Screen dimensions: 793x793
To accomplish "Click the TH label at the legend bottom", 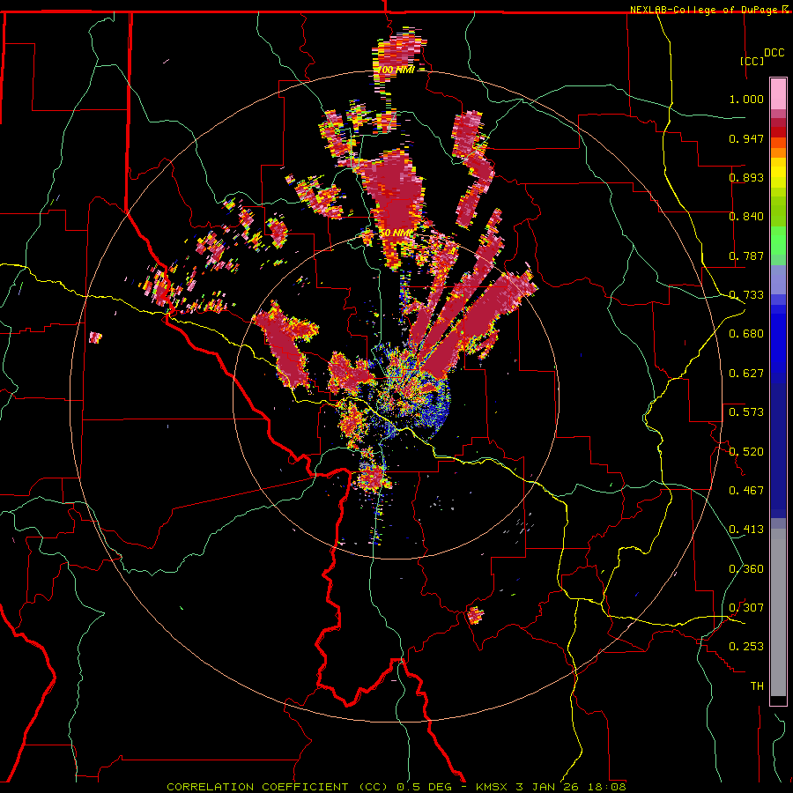I will tap(757, 686).
